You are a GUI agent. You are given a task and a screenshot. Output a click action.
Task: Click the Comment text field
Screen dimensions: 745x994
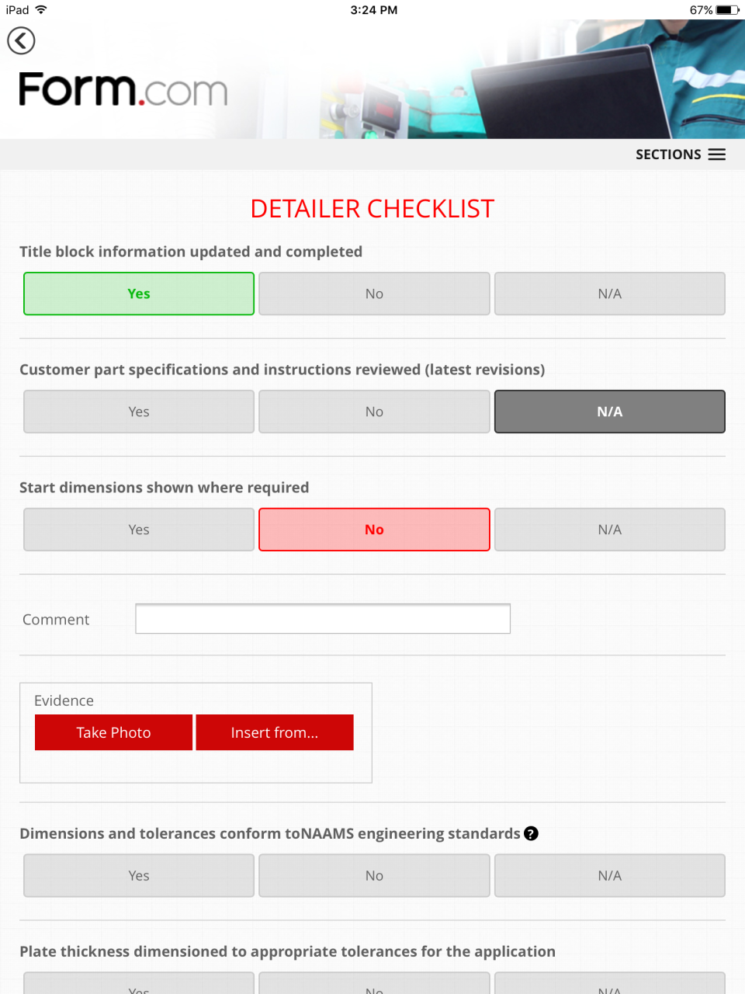click(323, 619)
